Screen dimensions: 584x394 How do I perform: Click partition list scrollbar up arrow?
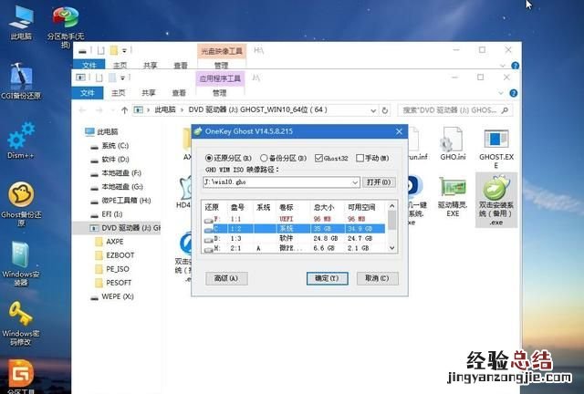(391, 205)
